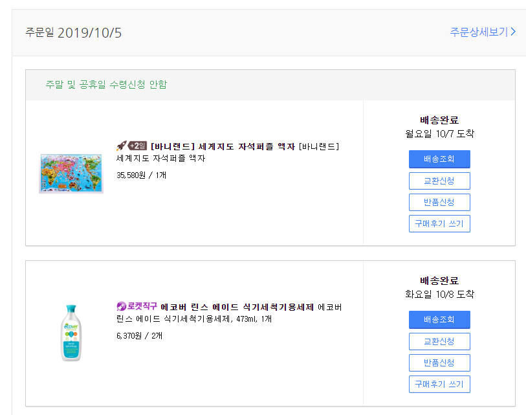
Task: Click 반품신청 for the world map puzzle
Action: pyautogui.click(x=439, y=202)
